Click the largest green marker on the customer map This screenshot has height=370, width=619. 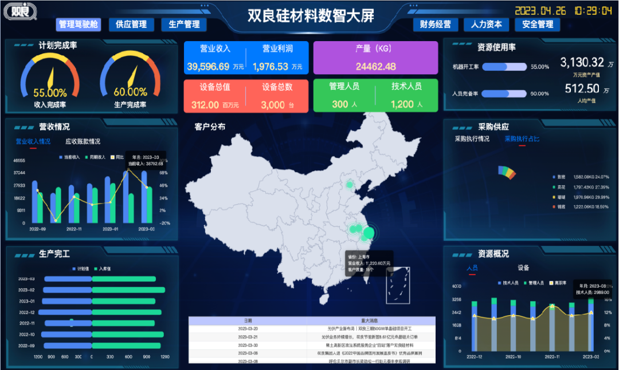(x=369, y=233)
